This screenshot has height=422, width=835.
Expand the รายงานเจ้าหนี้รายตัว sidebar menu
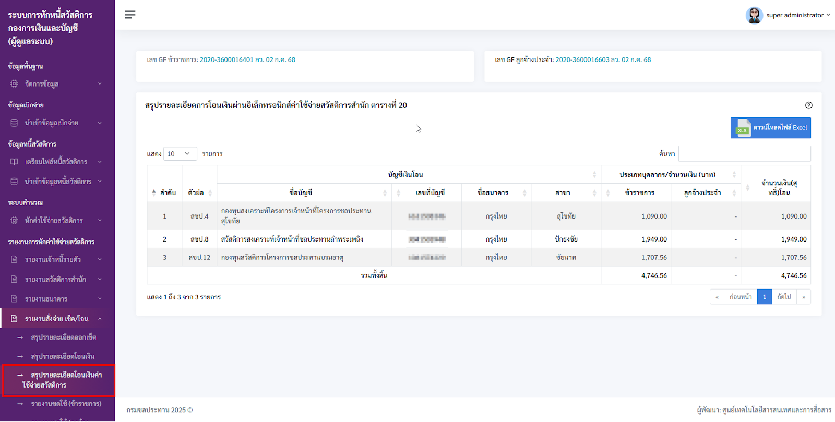[57, 259]
